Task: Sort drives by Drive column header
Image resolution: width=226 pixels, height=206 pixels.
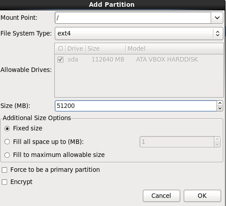Action: pyautogui.click(x=75, y=49)
